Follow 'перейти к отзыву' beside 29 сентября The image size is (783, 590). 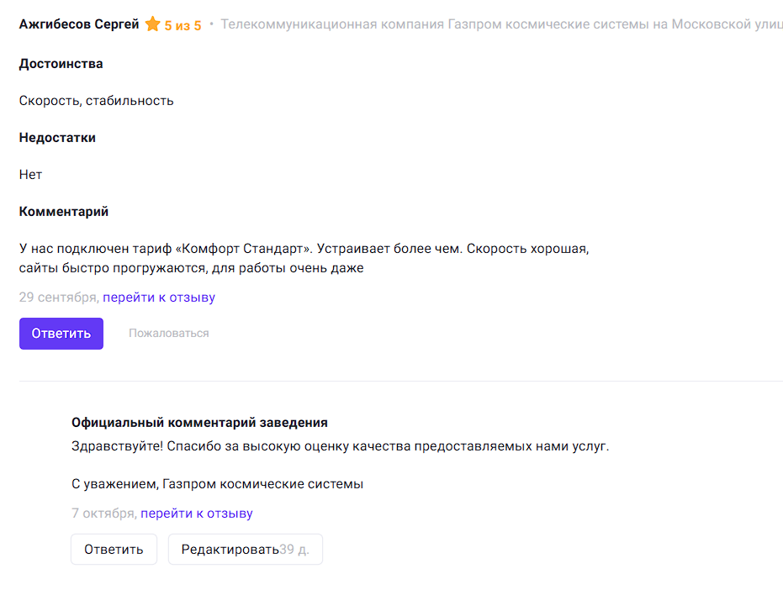[x=159, y=298]
